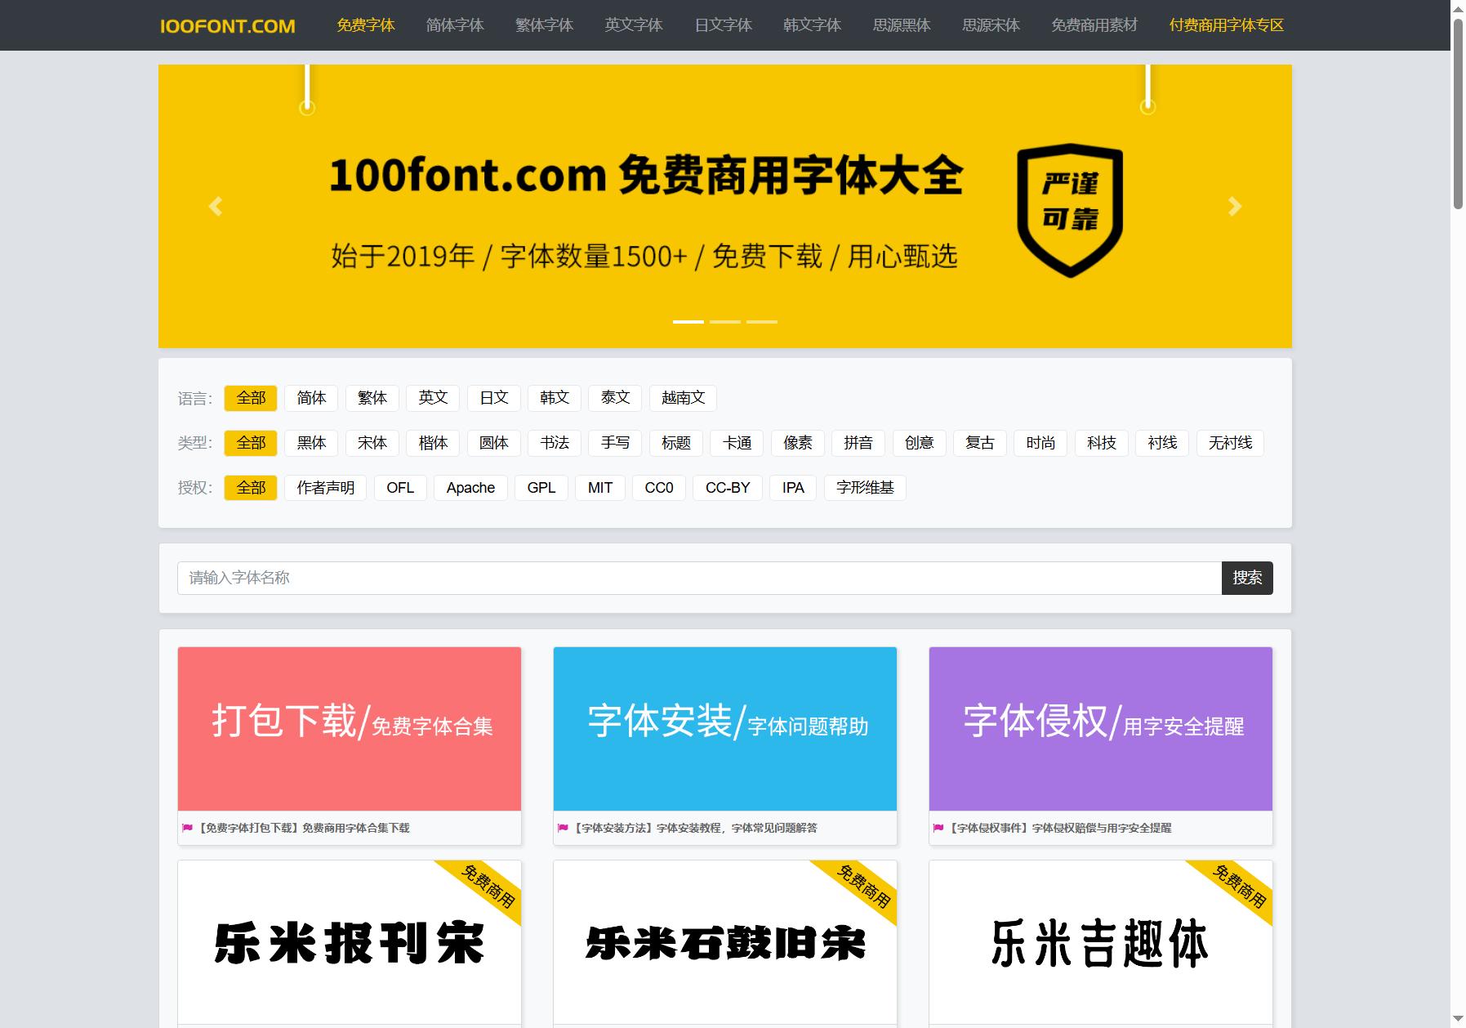The height and width of the screenshot is (1028, 1466).
Task: Select the second carousel indicator
Action: [725, 322]
